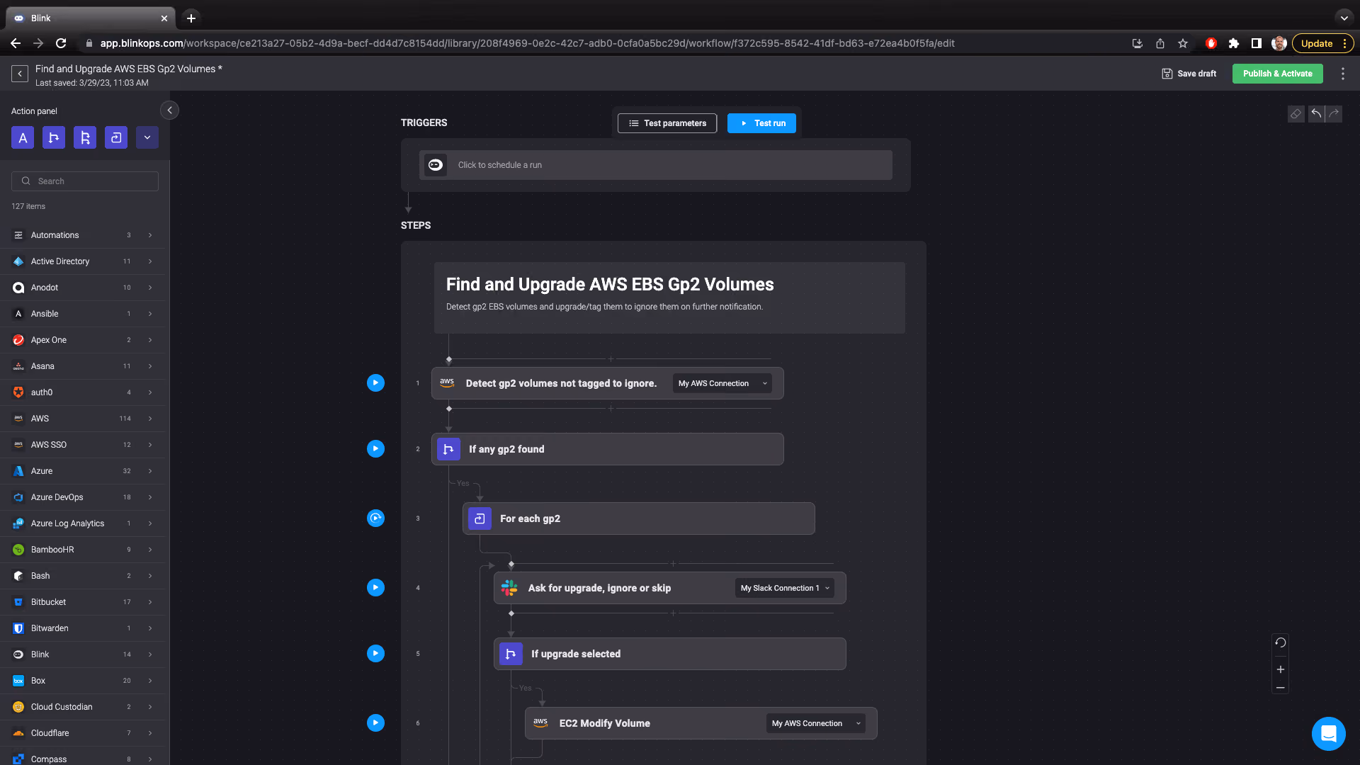Start a Test run
Image resolution: width=1360 pixels, height=765 pixels.
pos(761,123)
